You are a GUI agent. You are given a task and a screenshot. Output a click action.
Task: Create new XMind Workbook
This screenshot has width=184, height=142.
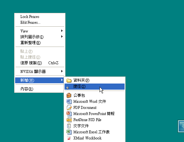94,138
